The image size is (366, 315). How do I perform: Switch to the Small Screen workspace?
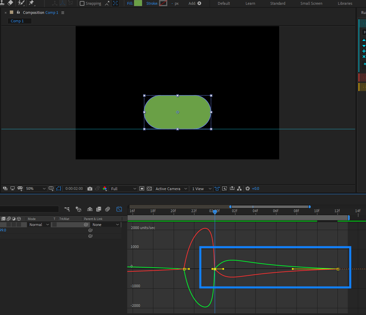pyautogui.click(x=311, y=3)
